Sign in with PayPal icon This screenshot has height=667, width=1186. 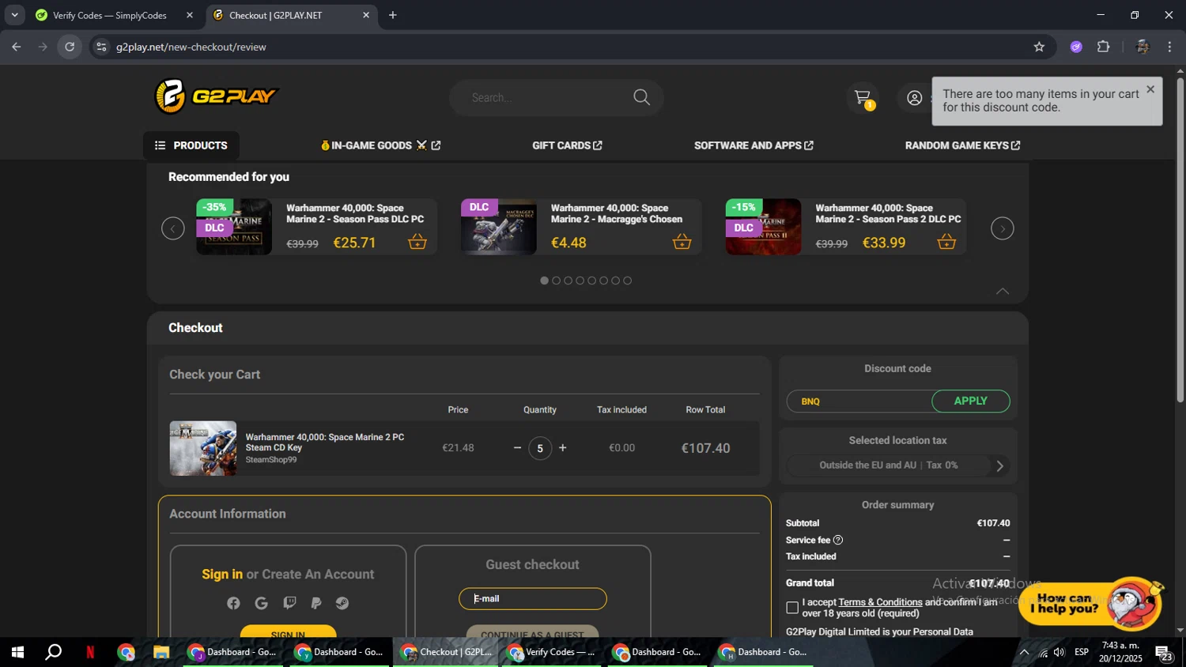tap(315, 603)
